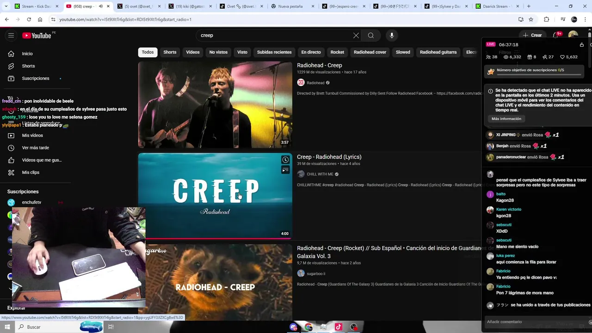Start voice search with the microphone
This screenshot has width=592, height=333.
pyautogui.click(x=392, y=36)
